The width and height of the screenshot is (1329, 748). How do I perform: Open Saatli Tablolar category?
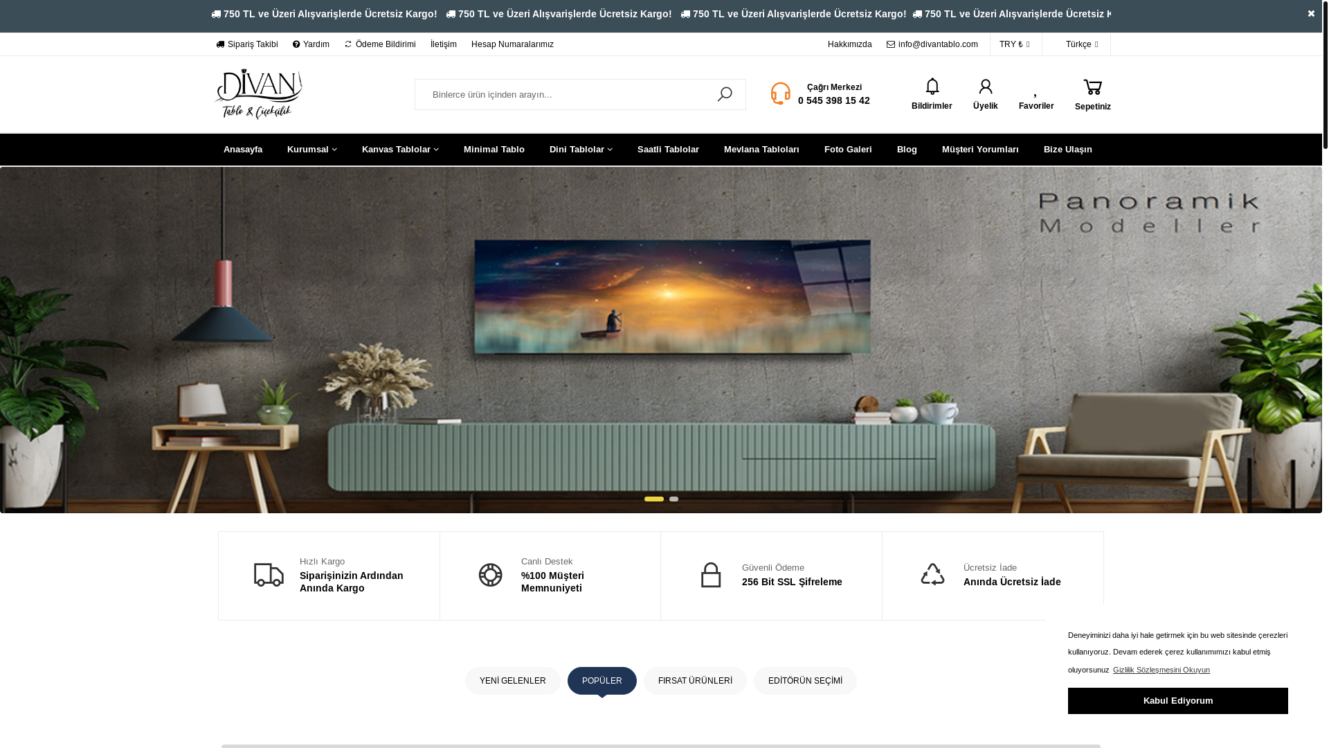pyautogui.click(x=668, y=150)
